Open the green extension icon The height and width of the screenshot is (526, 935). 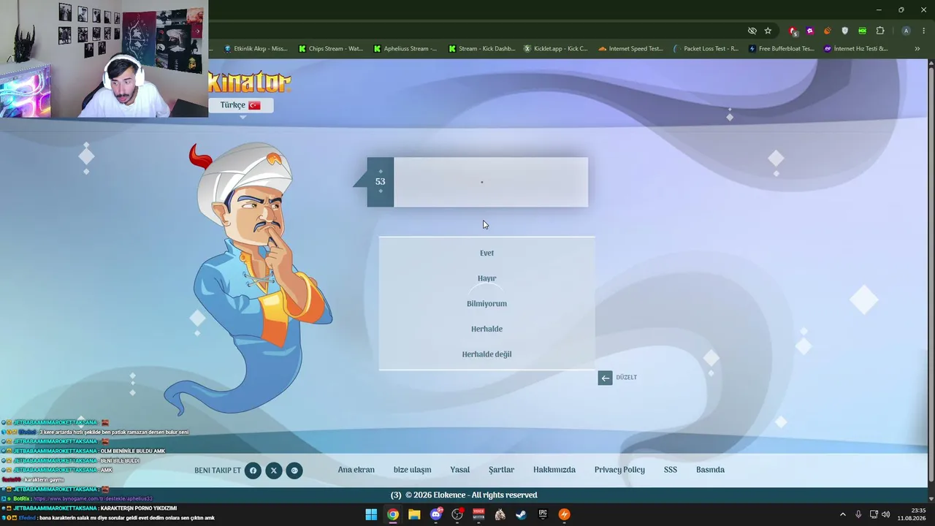coord(863,31)
